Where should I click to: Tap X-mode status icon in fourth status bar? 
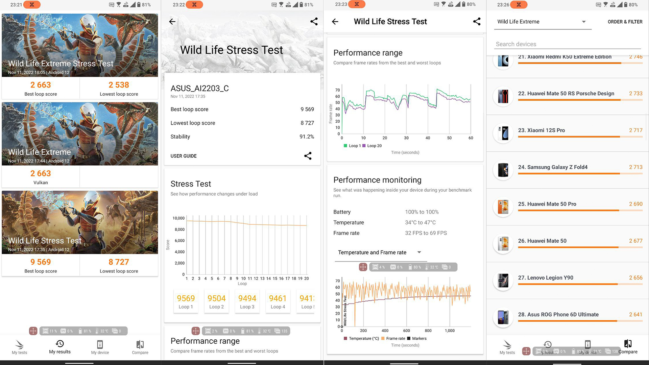[519, 4]
